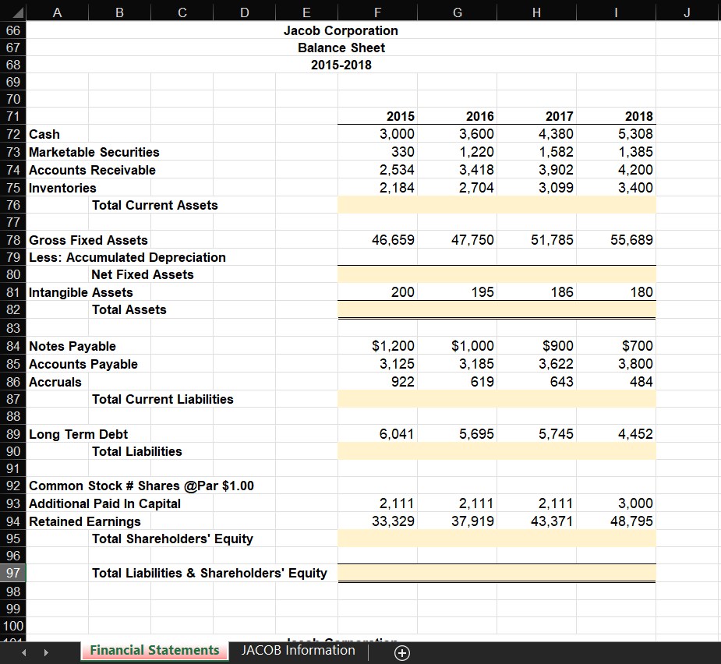721x664 pixels.
Task: Click the 2016 column heading cell
Action: click(x=457, y=116)
